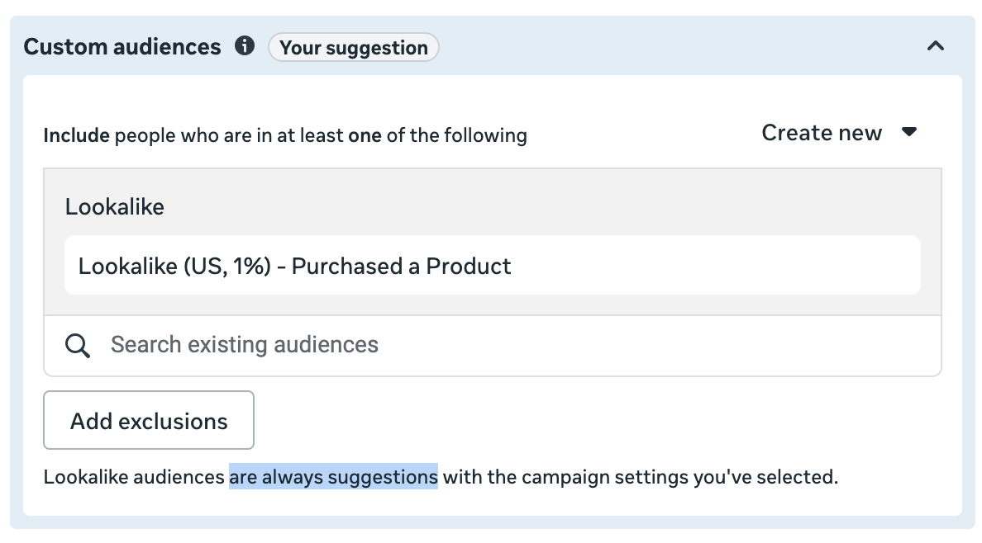Click the magnifier icon in audience search

(x=78, y=345)
